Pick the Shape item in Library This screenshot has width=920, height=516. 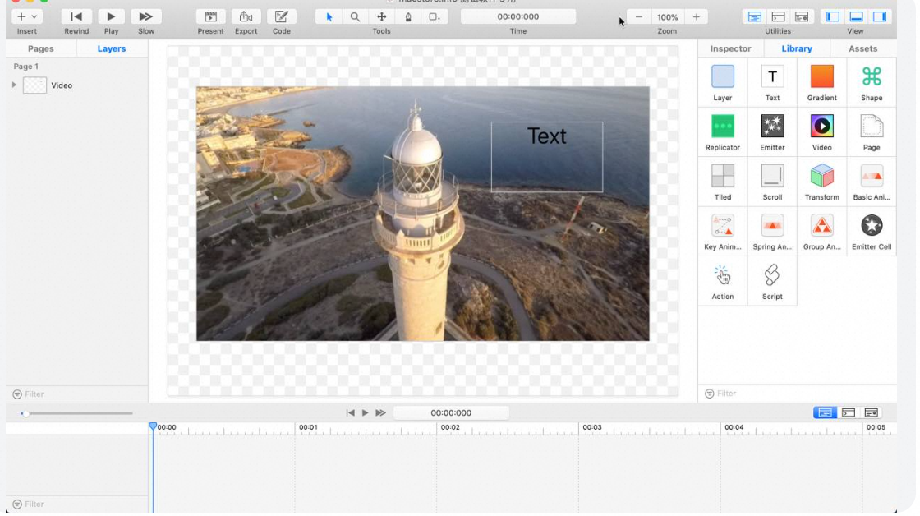tap(872, 83)
